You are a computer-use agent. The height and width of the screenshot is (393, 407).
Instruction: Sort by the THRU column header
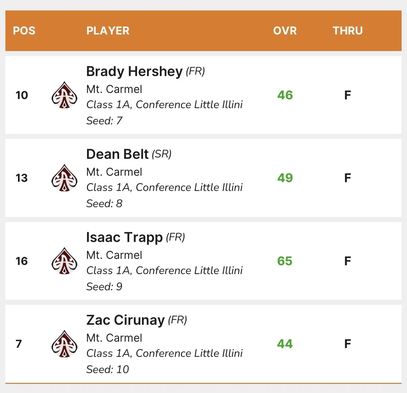(348, 31)
